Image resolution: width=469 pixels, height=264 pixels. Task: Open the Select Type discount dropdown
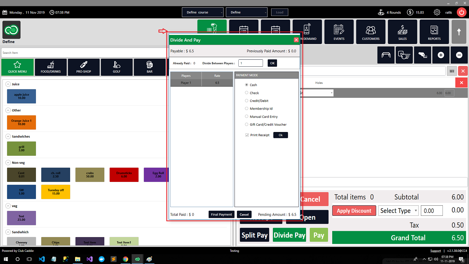398,211
